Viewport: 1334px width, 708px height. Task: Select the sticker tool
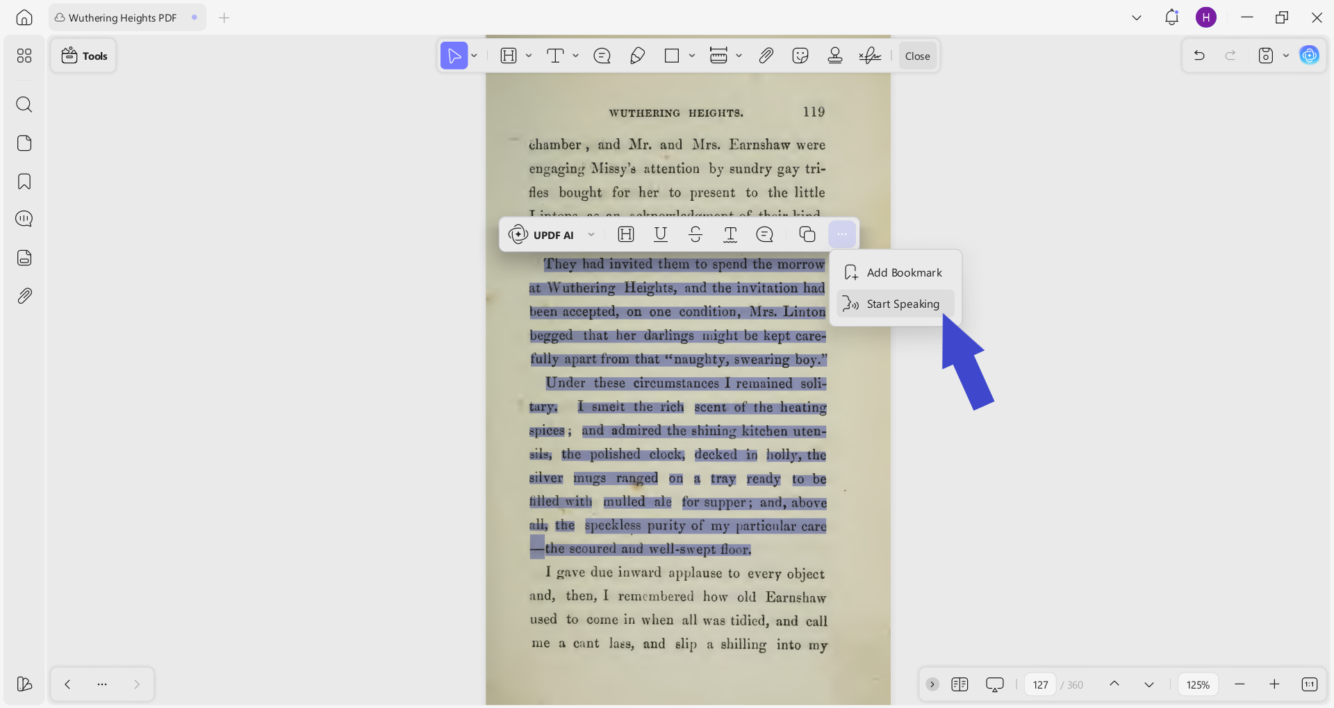tap(800, 56)
